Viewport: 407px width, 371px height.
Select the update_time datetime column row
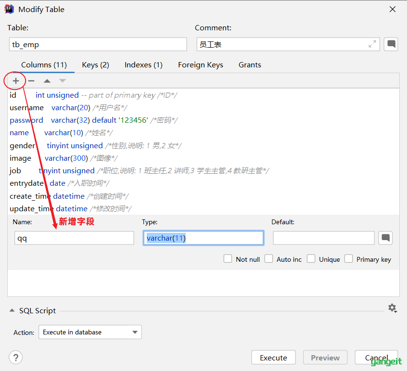click(203, 208)
